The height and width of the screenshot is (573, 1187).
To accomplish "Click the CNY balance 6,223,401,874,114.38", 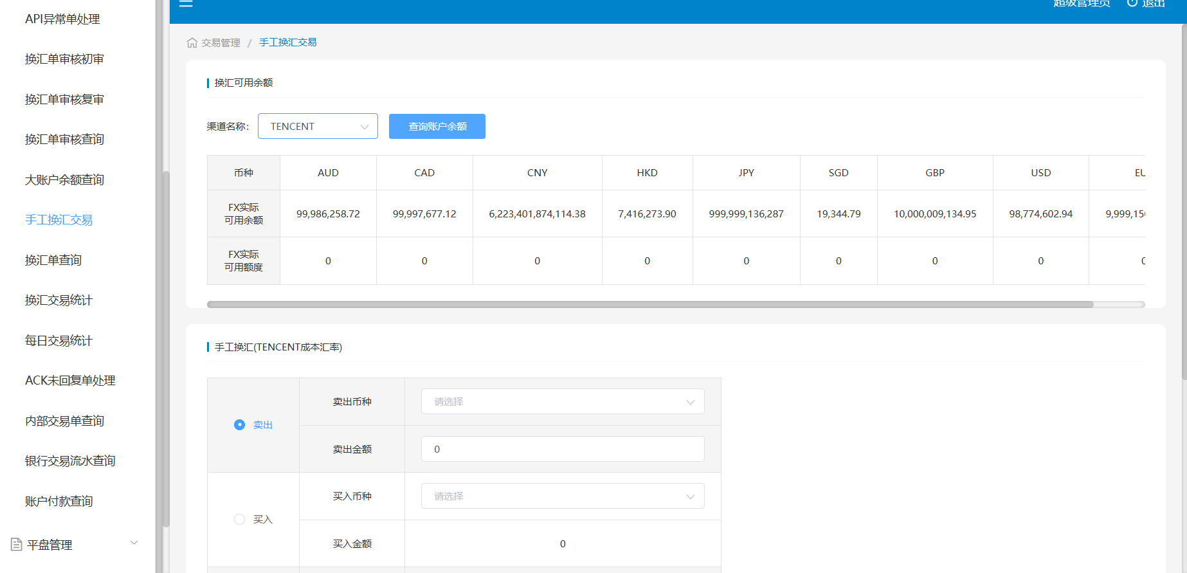I will [538, 214].
